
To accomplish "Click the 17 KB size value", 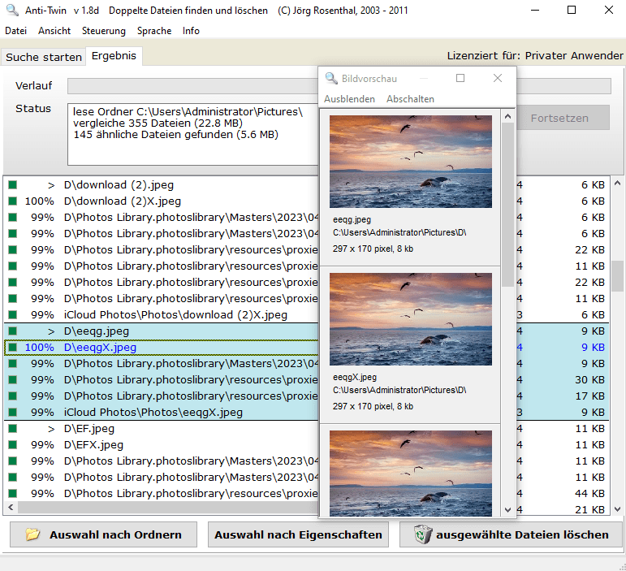I will coord(589,396).
